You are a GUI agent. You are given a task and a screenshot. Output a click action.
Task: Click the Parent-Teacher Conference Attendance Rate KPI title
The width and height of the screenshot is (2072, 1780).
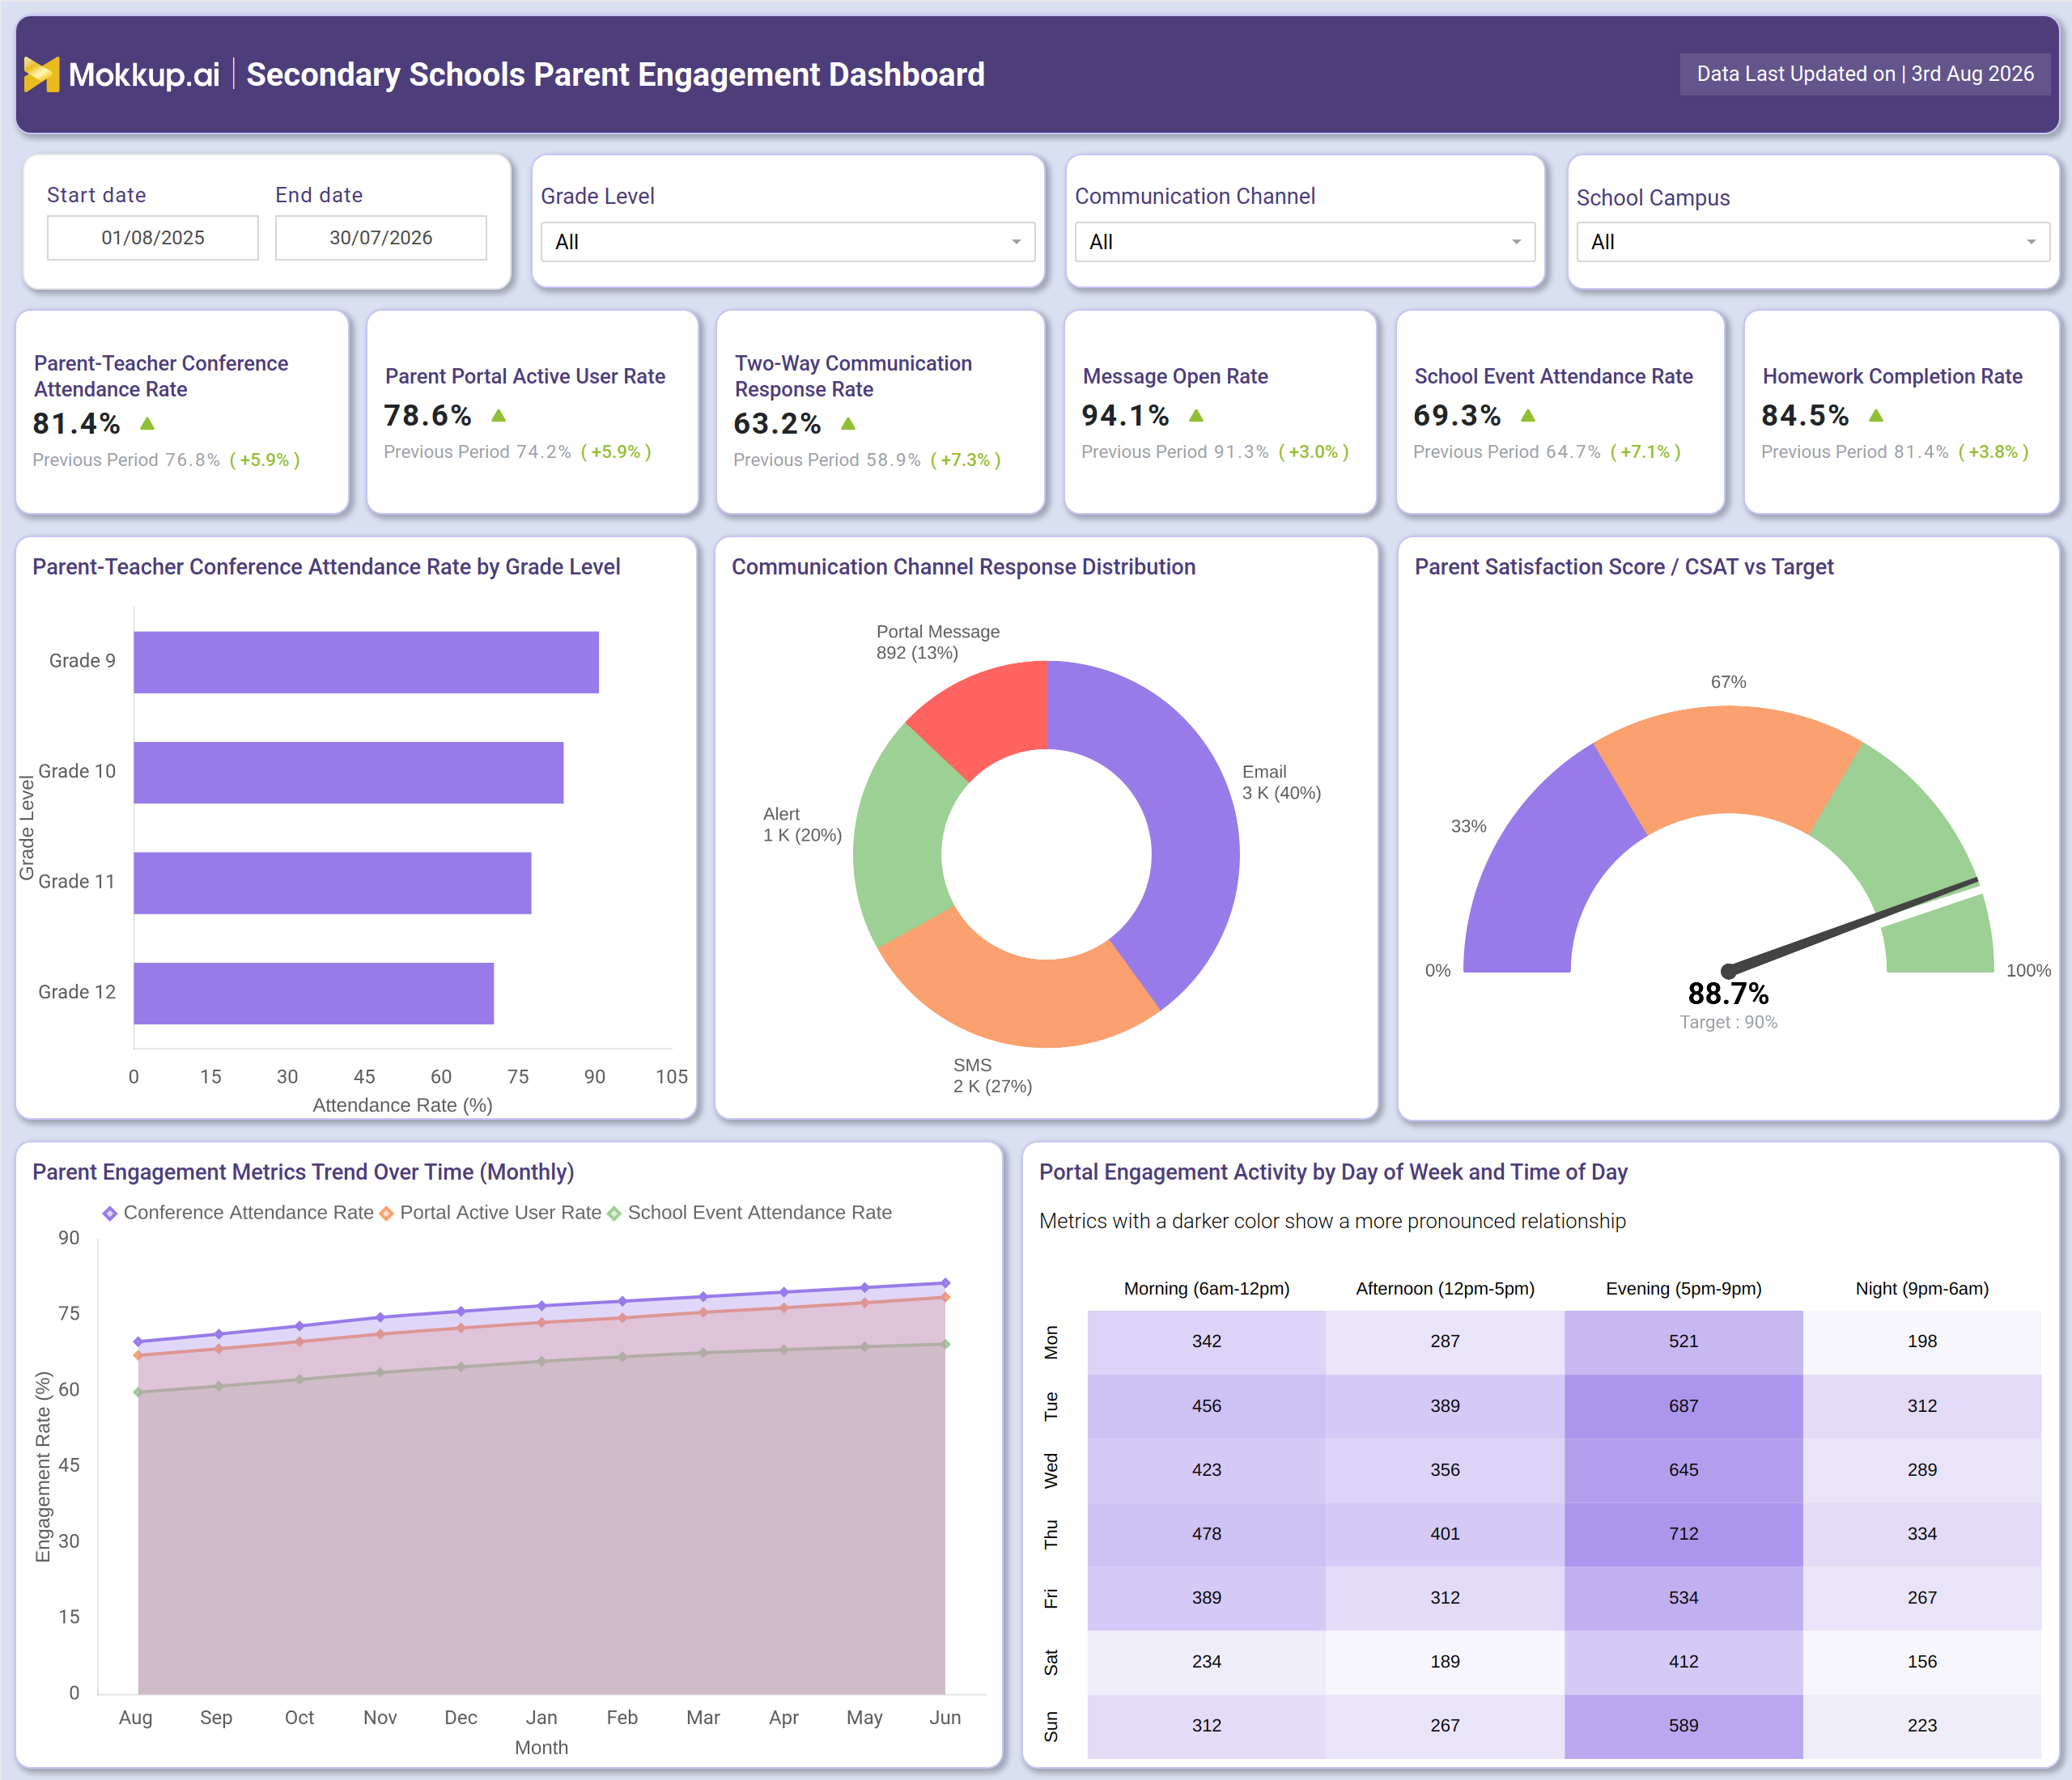[x=161, y=377]
